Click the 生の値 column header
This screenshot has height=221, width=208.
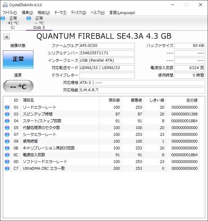click(x=182, y=100)
